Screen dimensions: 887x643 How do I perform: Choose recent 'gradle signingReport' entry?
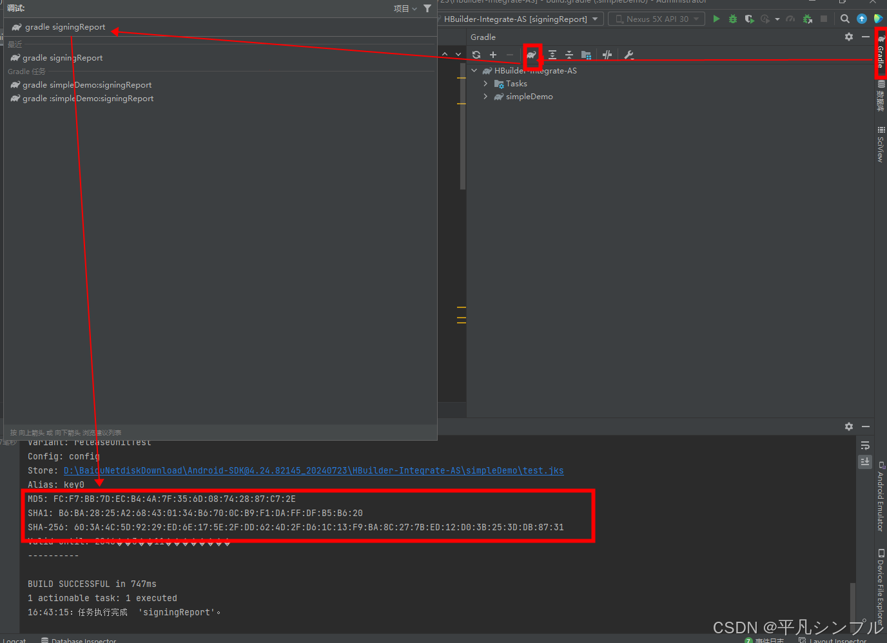[220, 58]
